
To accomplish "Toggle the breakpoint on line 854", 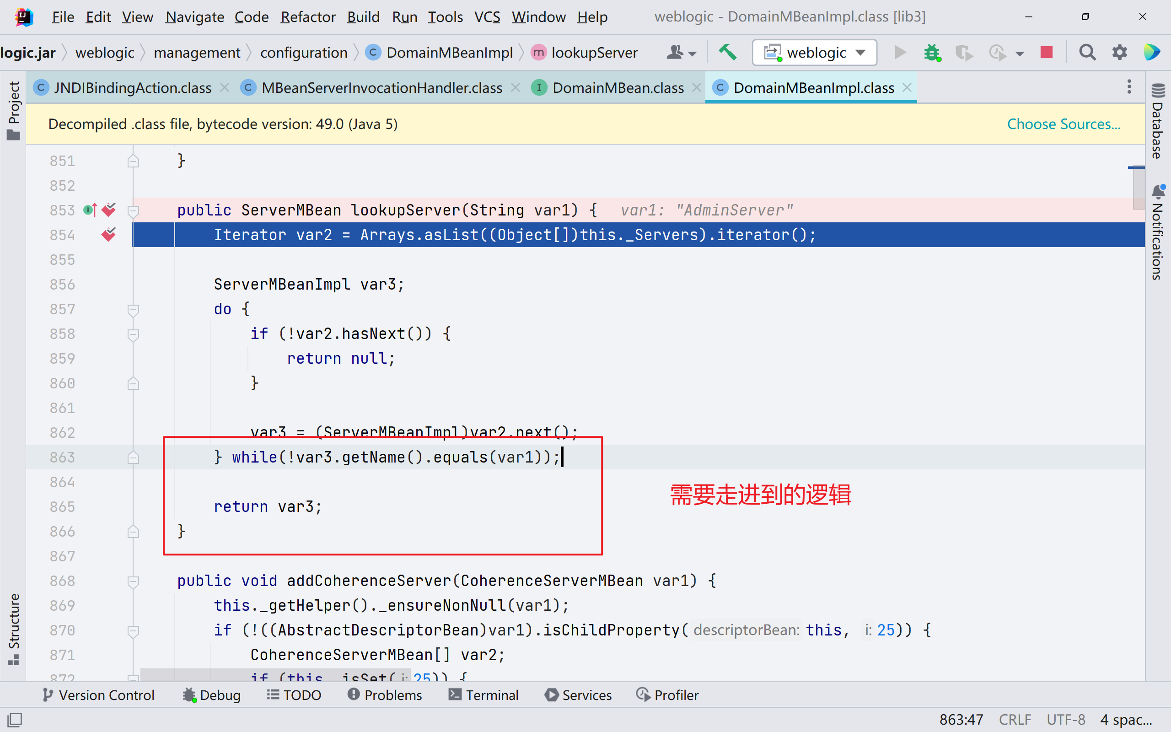I will pos(108,235).
